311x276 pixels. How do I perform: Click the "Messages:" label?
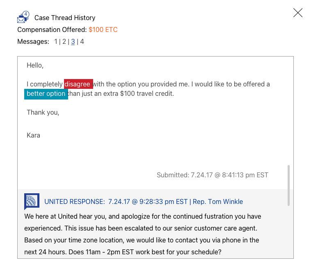[x=33, y=41]
